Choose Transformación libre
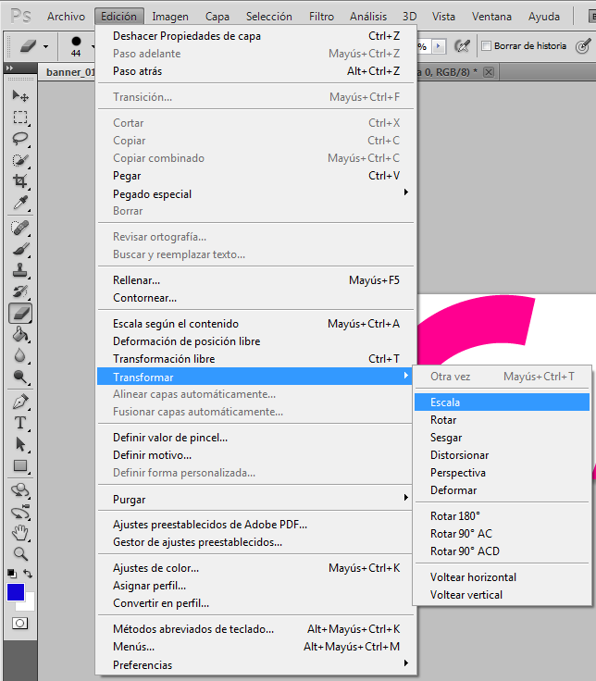Image resolution: width=596 pixels, height=681 pixels. (x=255, y=358)
